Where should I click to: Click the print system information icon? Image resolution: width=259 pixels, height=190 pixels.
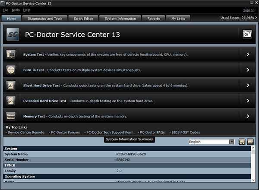250,142
